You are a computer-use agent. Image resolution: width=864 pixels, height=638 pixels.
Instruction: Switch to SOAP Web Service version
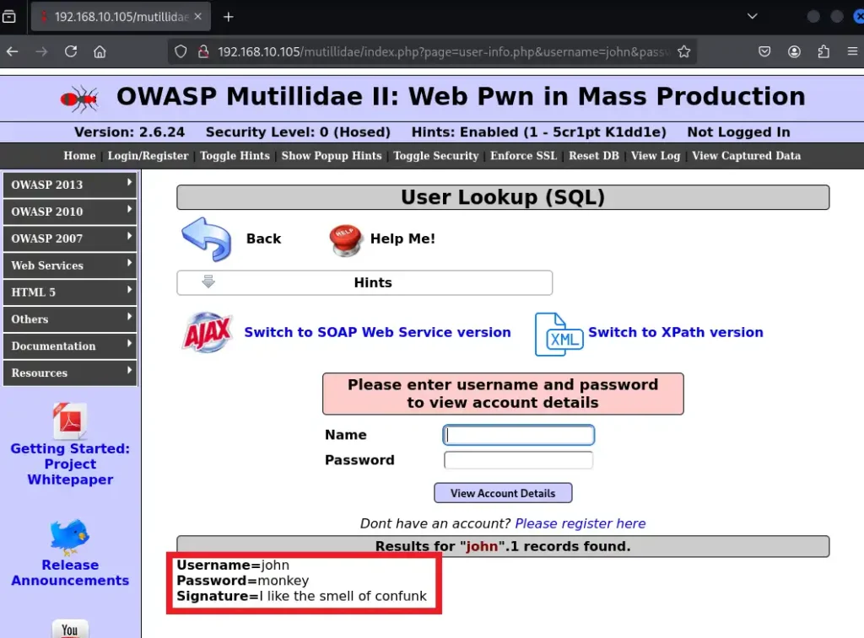pos(377,333)
